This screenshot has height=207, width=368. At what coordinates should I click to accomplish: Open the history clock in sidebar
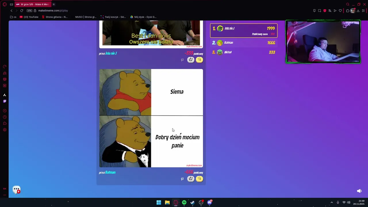click(x=5, y=117)
